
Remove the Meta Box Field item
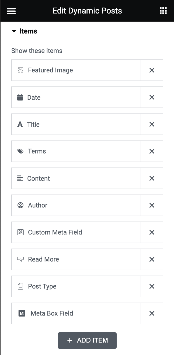coord(152,313)
